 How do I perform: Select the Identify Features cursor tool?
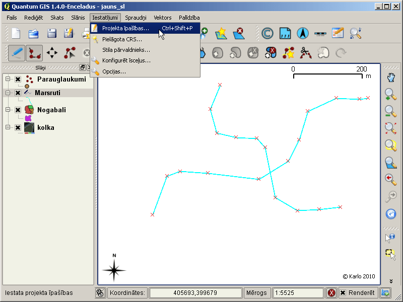point(390,238)
